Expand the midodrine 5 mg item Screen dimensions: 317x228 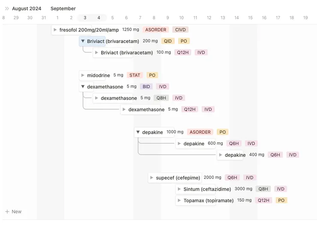pos(83,75)
